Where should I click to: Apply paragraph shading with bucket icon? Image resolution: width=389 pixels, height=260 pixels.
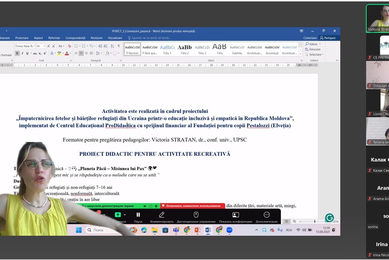coord(107,53)
